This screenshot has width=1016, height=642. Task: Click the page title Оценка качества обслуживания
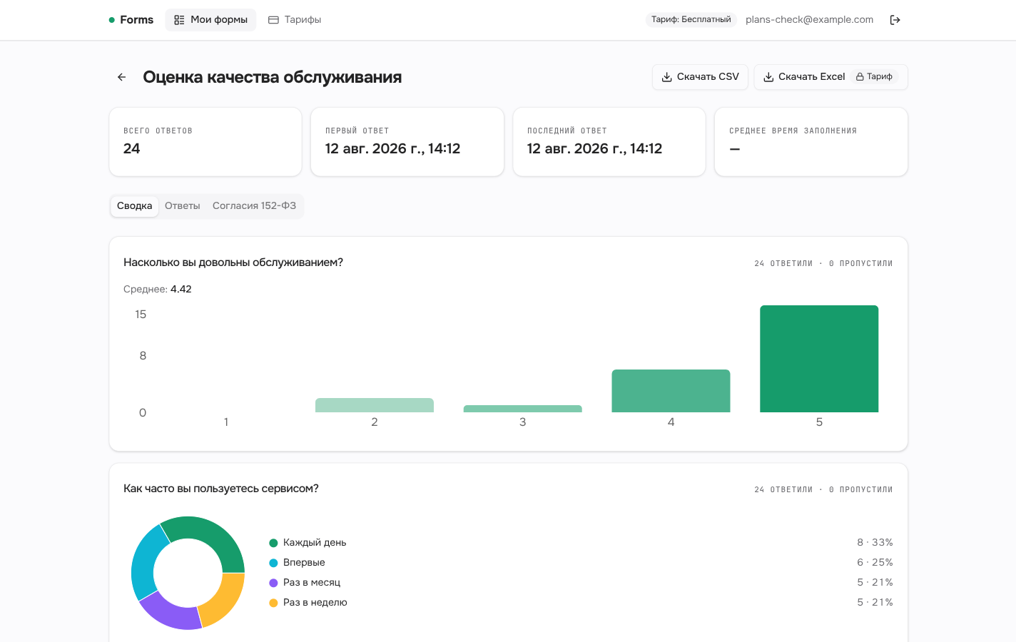[x=272, y=77]
